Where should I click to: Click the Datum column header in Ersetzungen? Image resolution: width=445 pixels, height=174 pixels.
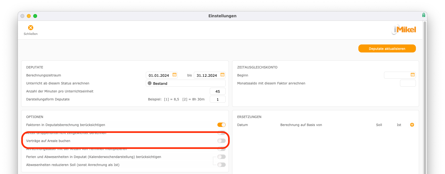[242, 125]
